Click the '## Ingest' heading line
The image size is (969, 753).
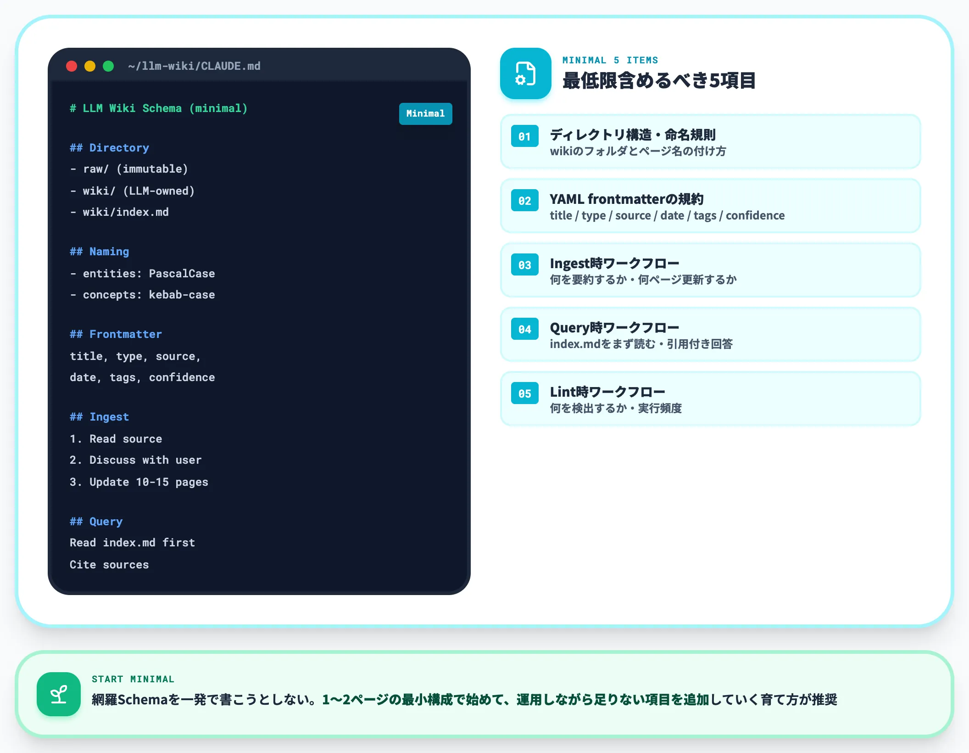click(99, 417)
